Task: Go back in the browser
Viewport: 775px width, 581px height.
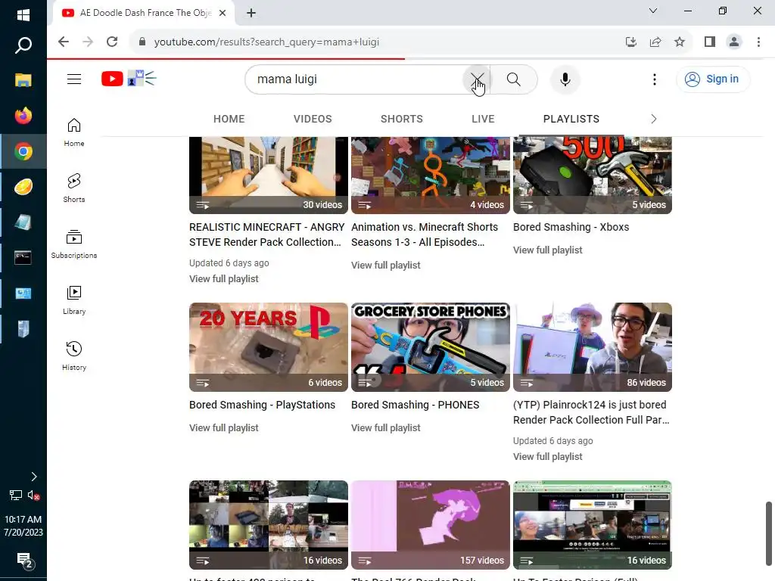Action: [64, 42]
